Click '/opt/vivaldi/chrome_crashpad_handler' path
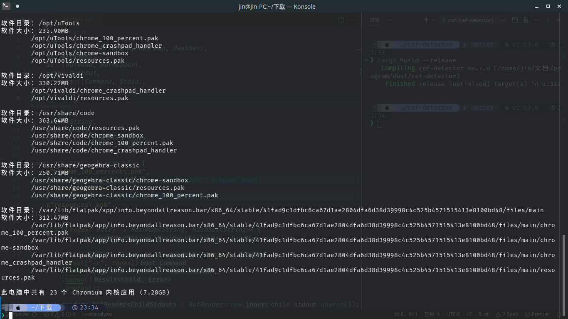Image resolution: width=568 pixels, height=319 pixels. point(99,91)
